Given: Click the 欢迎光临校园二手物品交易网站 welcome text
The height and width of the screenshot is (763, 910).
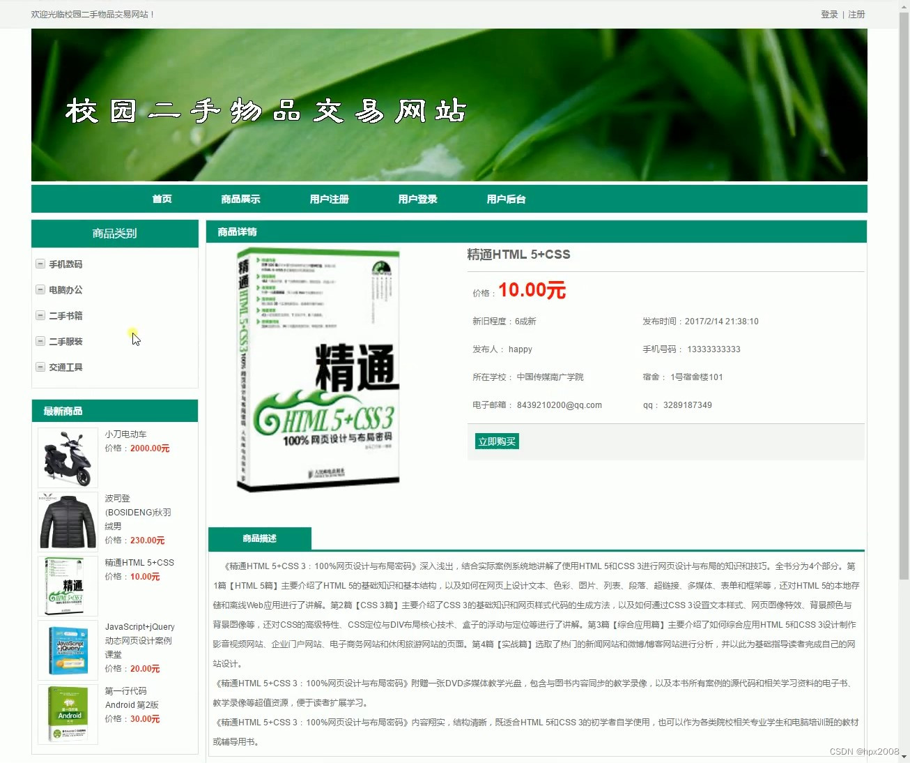Looking at the screenshot, I should click(93, 14).
